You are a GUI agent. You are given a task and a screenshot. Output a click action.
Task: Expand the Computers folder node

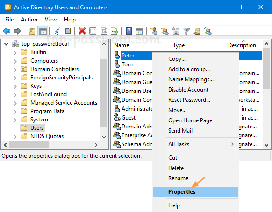coord(15,61)
